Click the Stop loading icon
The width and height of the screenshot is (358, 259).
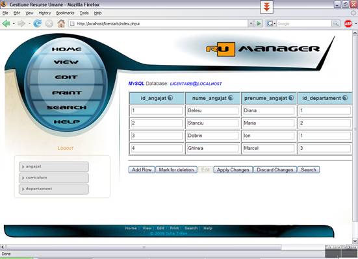click(49, 23)
